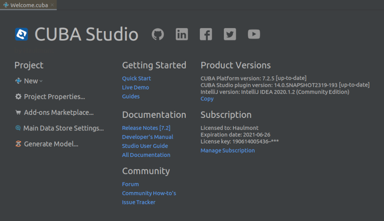This screenshot has width=384, height=221.
Task: Copy product versions via Copy link
Action: [x=207, y=99]
